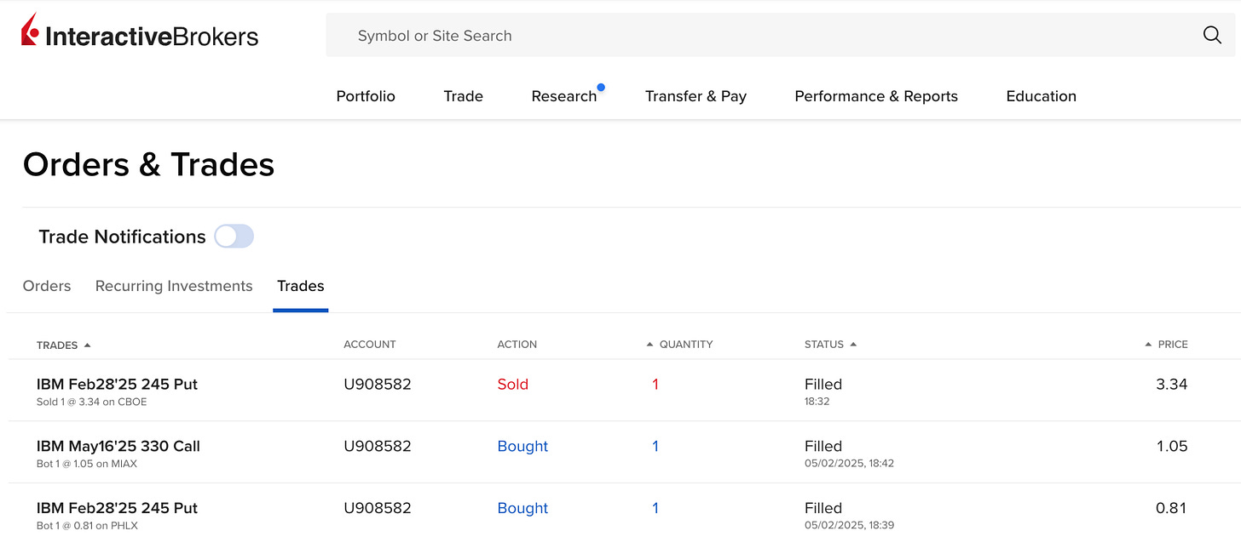The image size is (1241, 548).
Task: Click Filled status at 18:32
Action: (x=823, y=384)
